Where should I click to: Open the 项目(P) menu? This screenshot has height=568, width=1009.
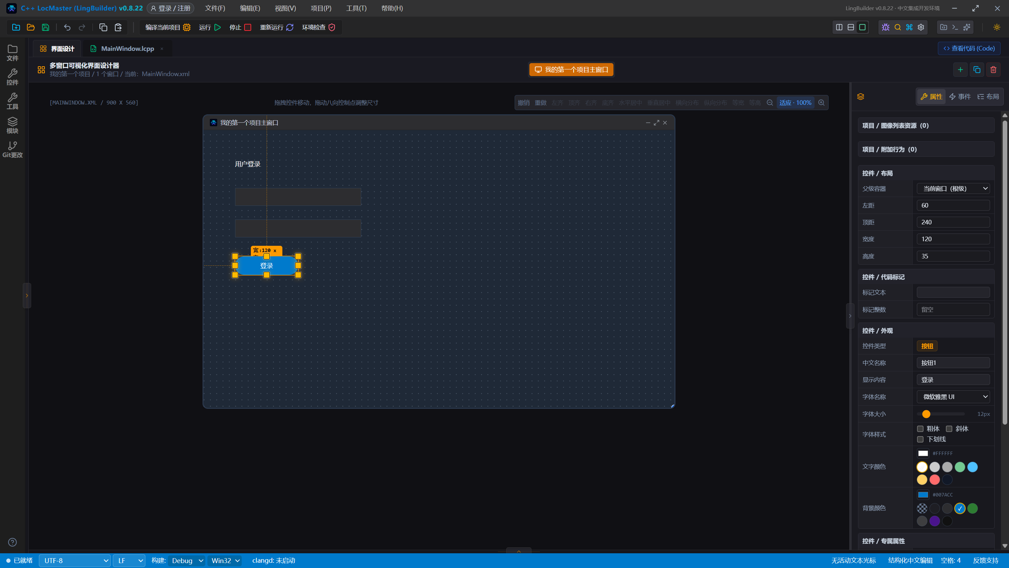coord(321,8)
